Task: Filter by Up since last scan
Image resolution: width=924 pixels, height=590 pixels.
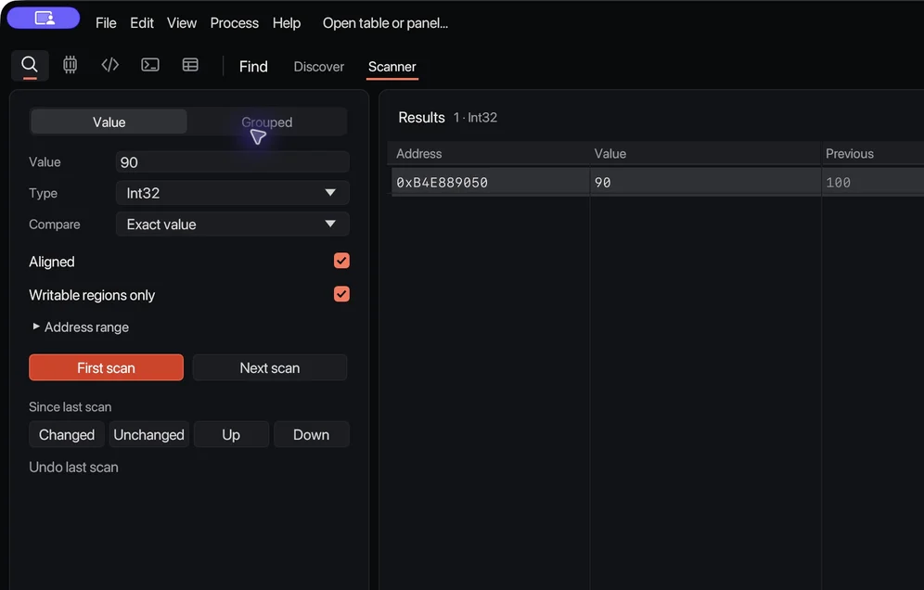Action: click(x=231, y=434)
